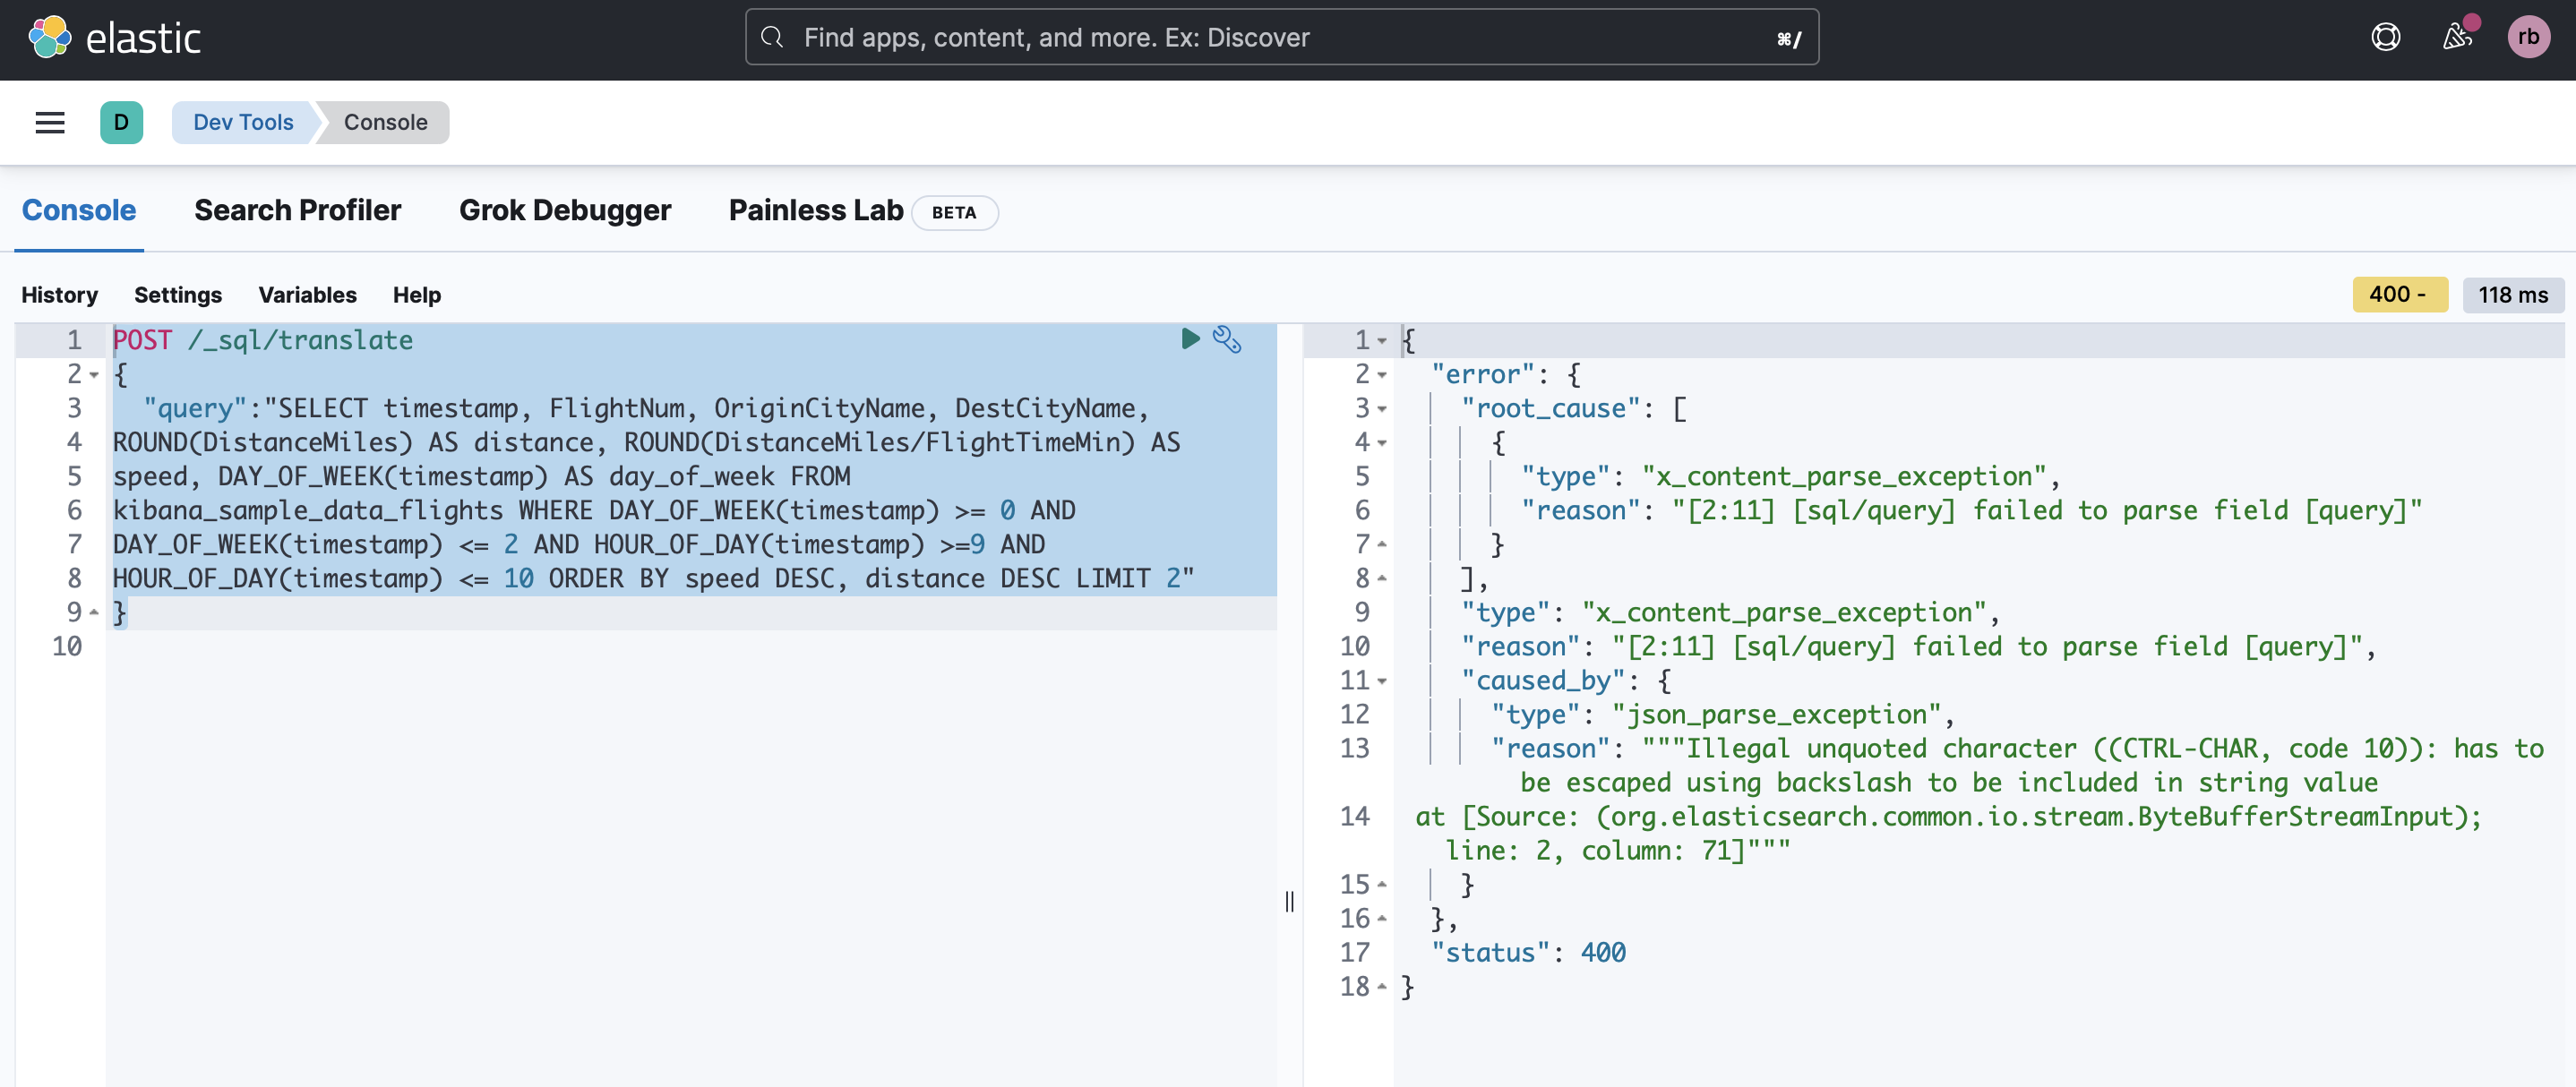Send the request using the play icon
Screen dimensions: 2576x1087
[x=1189, y=340]
